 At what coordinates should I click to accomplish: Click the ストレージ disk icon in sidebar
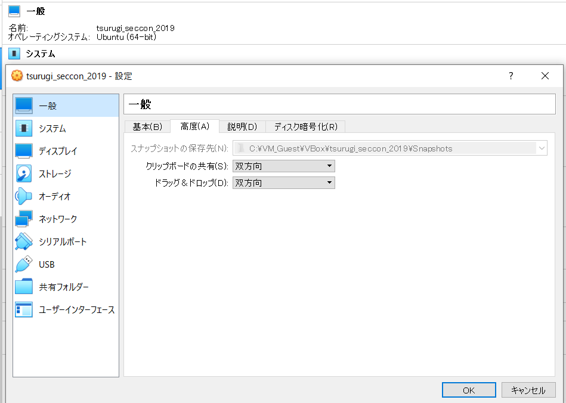pyautogui.click(x=24, y=173)
